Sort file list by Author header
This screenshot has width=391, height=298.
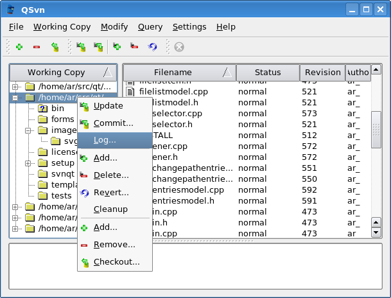[x=358, y=73]
